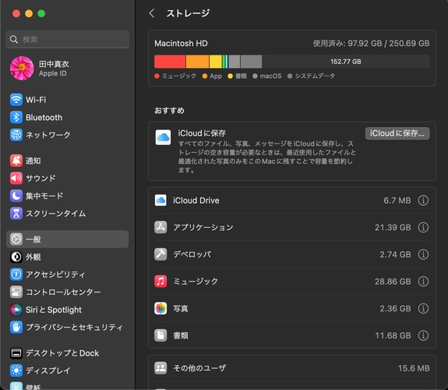Click the iCloud に保存 recommendation cloud icon
The height and width of the screenshot is (390, 448).
(x=163, y=137)
